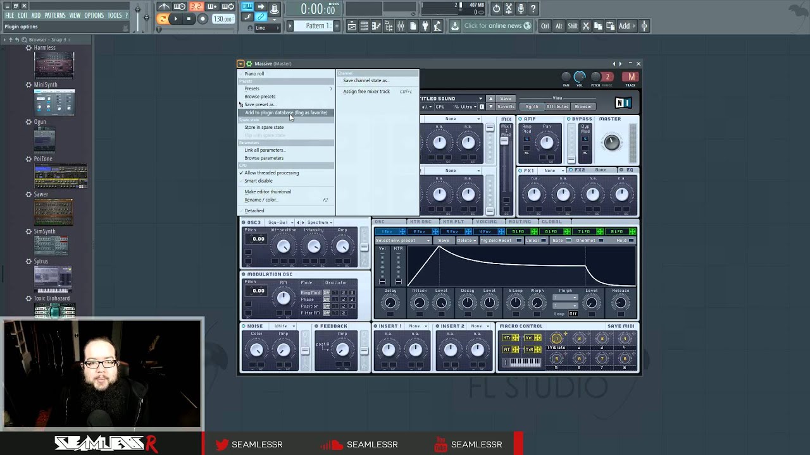Enable typing keyboard to piano icon

(x=247, y=7)
